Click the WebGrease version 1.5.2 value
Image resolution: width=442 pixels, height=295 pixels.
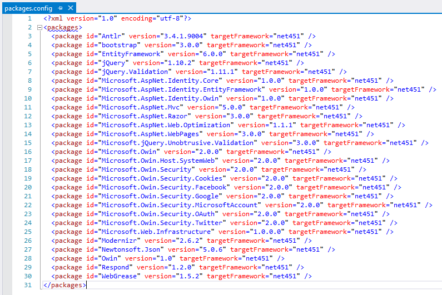click(190, 276)
